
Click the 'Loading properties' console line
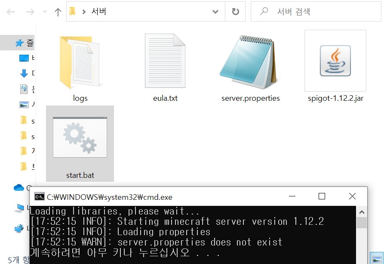pyautogui.click(x=120, y=232)
